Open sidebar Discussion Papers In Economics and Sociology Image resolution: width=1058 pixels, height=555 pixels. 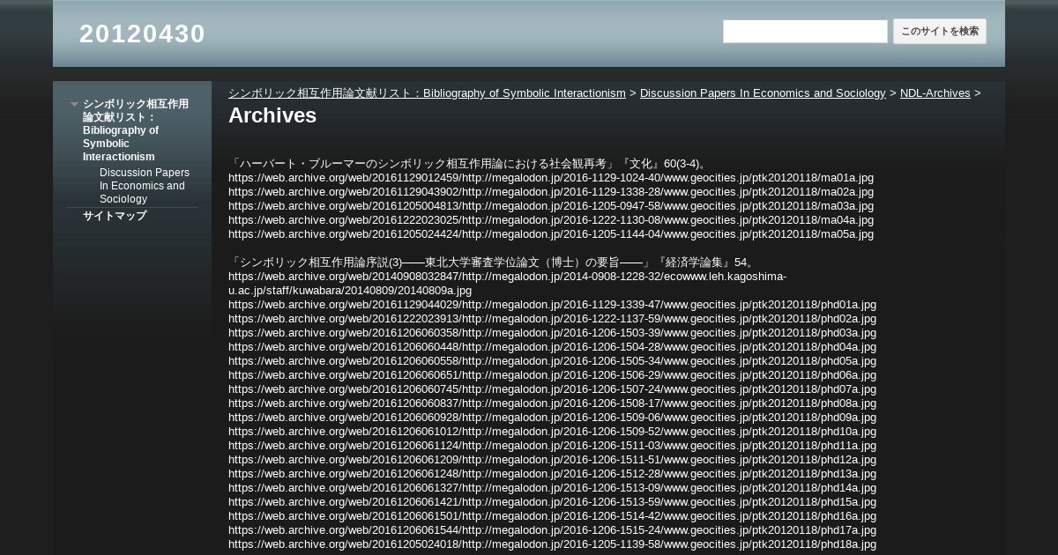[x=145, y=186]
